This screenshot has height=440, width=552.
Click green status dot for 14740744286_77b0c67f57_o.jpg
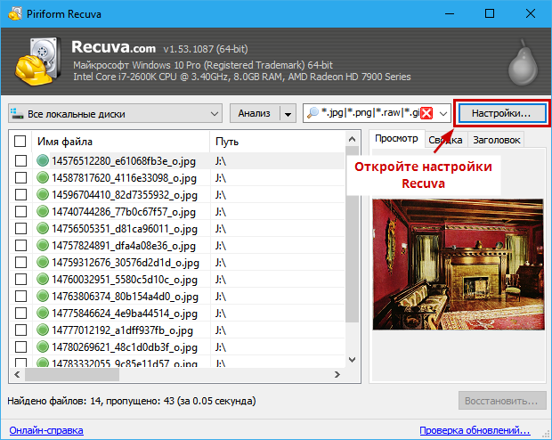pos(43,211)
